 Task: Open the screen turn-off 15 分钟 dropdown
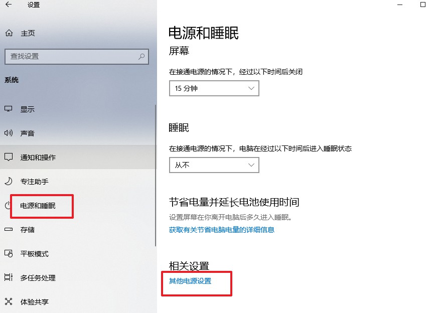click(214, 88)
